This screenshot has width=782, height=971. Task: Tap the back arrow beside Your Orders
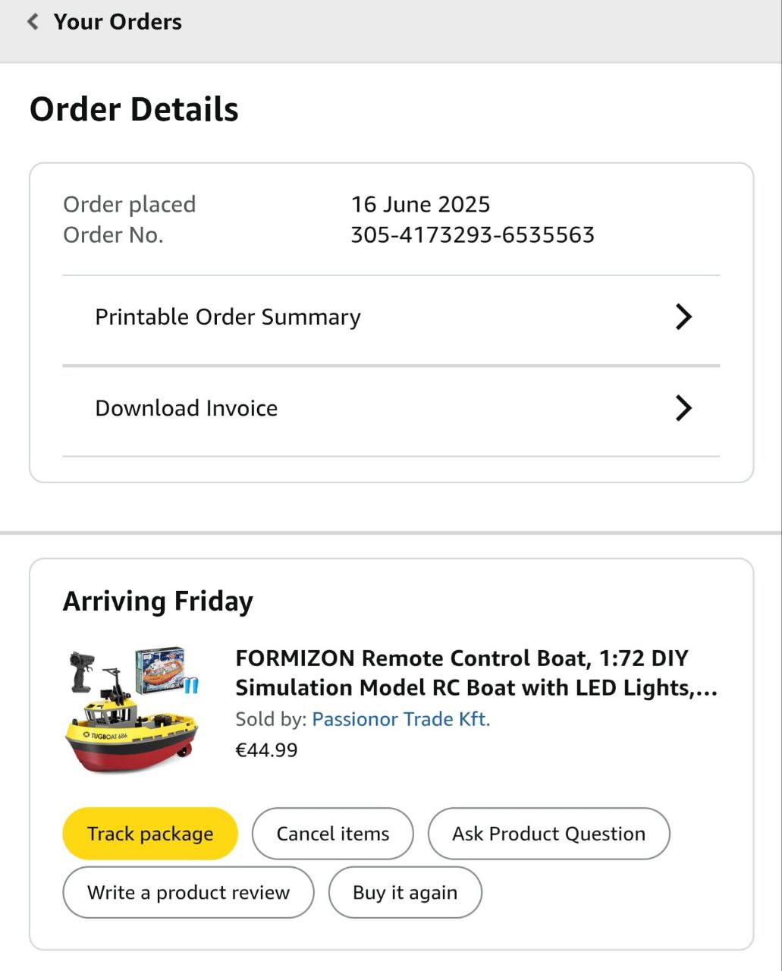(x=33, y=21)
